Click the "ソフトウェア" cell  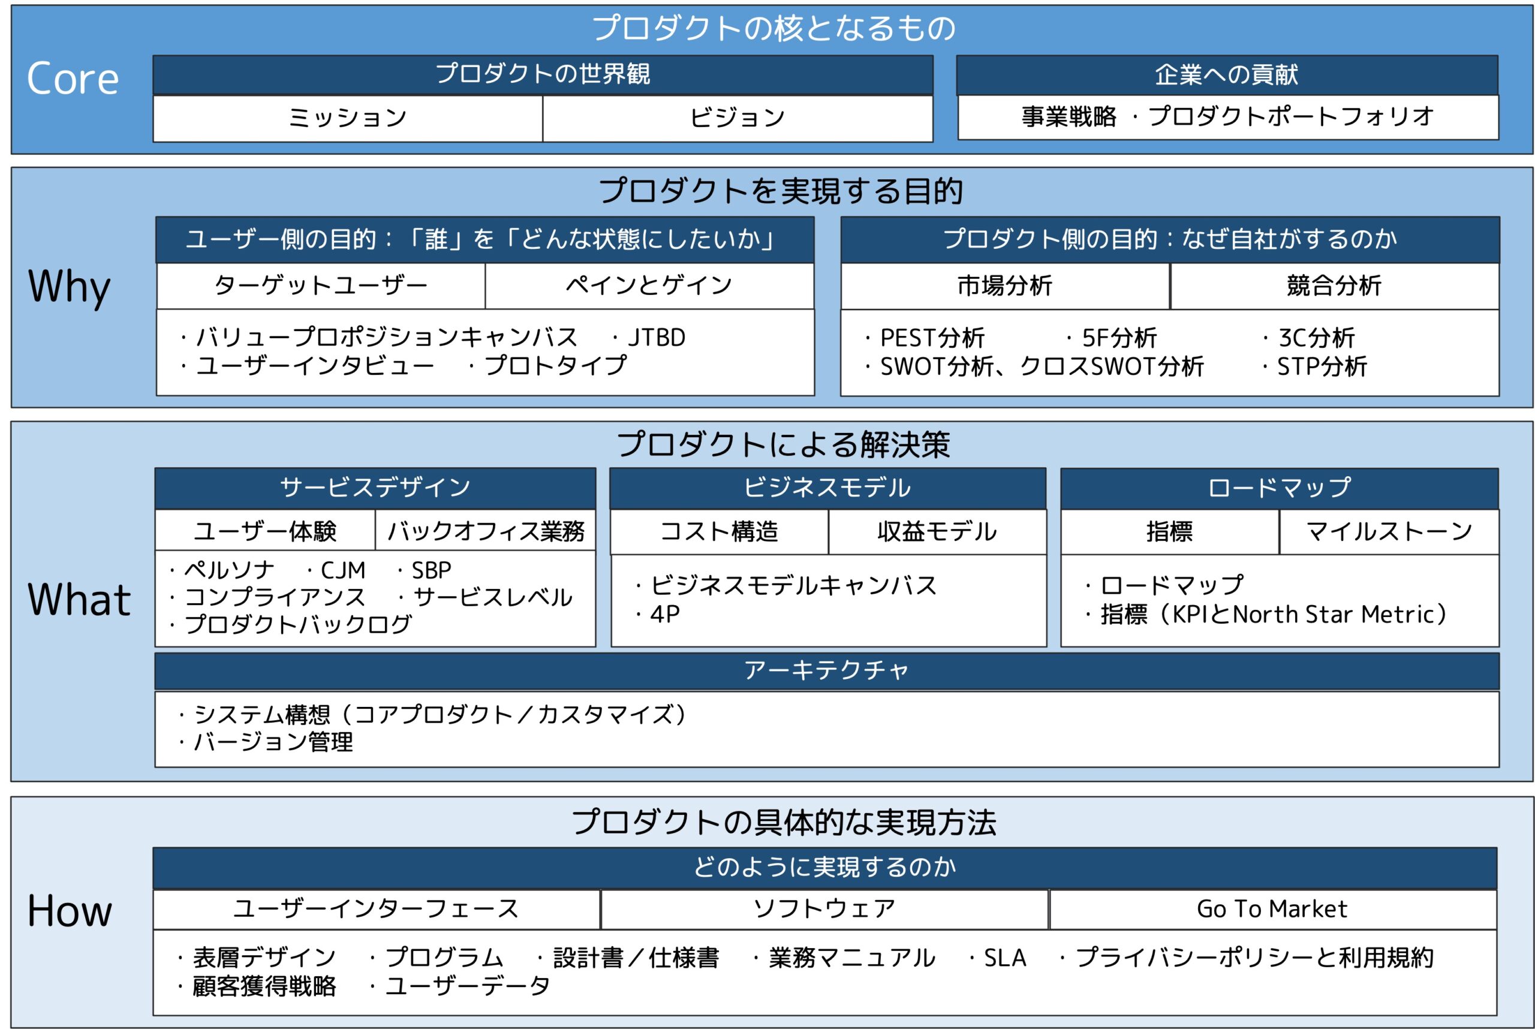coord(825,910)
